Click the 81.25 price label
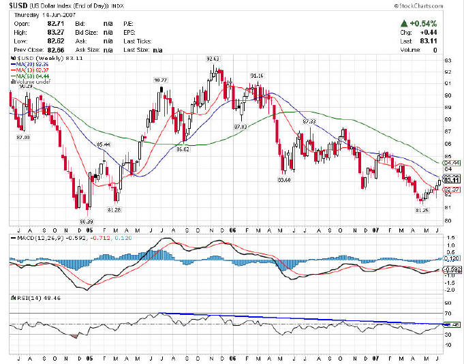This screenshot has height=364, width=464. tap(422, 210)
